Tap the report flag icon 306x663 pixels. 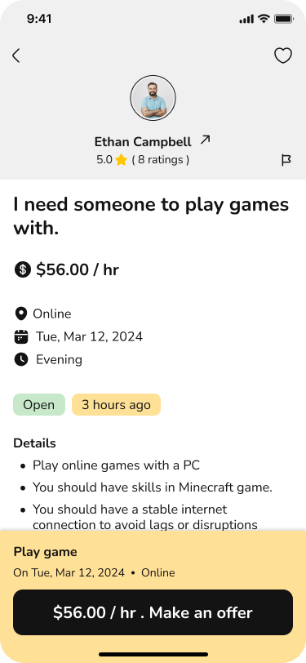click(x=286, y=160)
